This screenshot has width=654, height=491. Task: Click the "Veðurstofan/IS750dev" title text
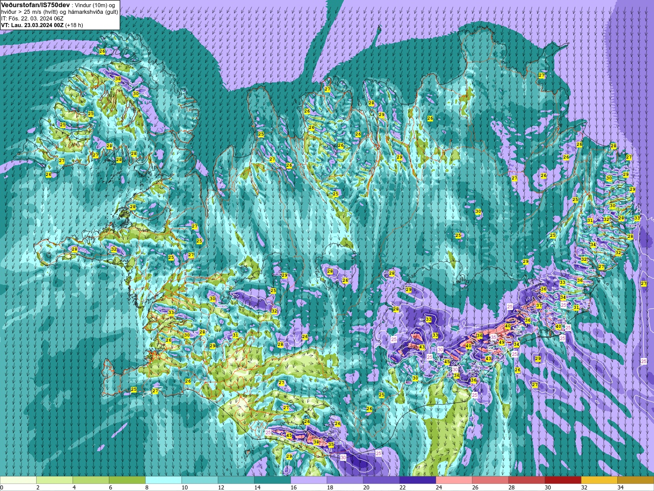(35, 4)
